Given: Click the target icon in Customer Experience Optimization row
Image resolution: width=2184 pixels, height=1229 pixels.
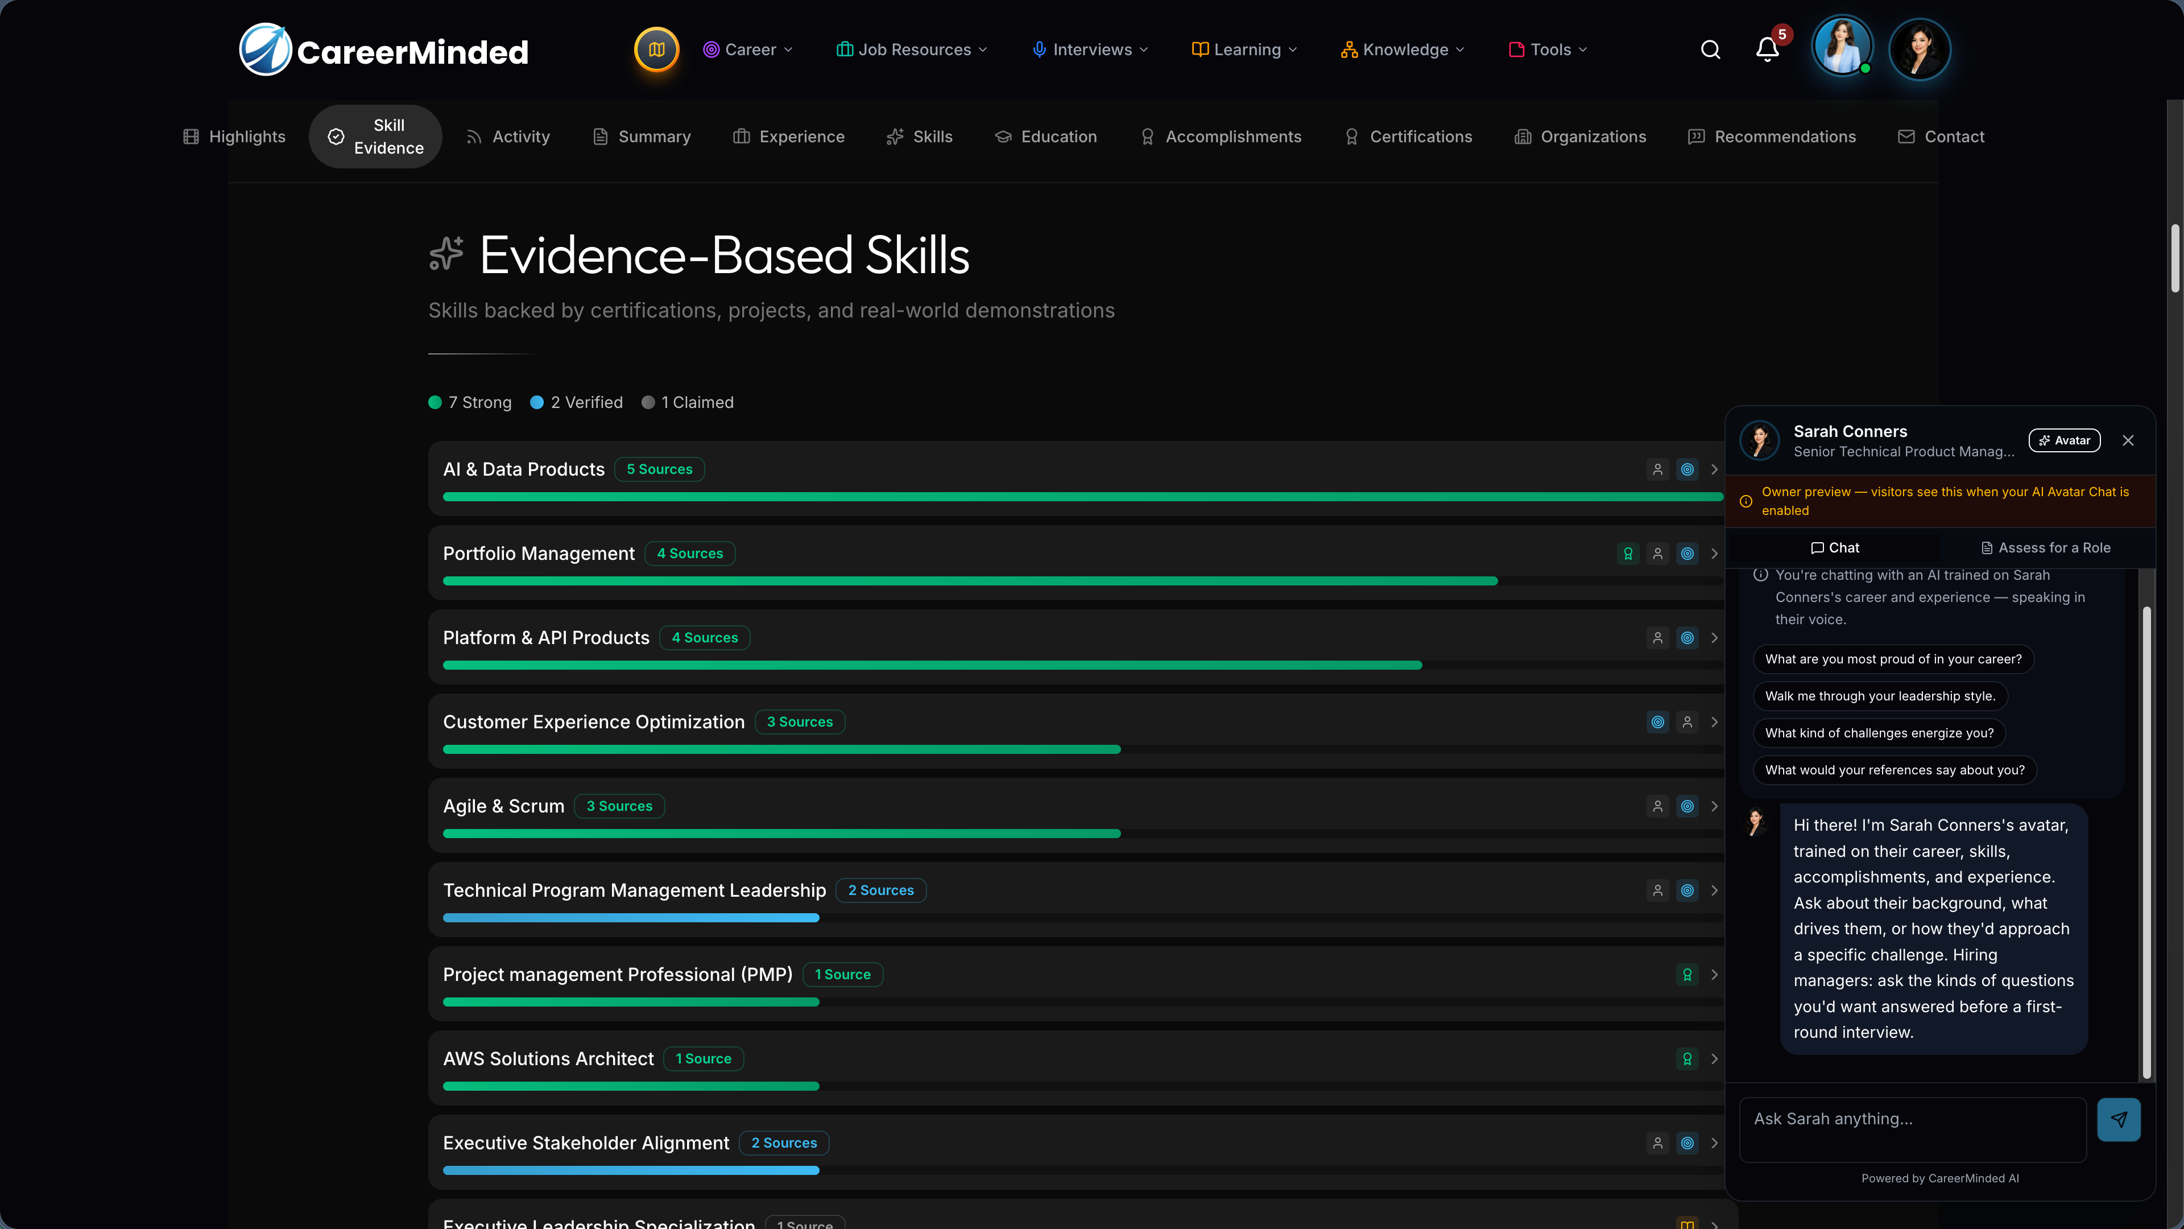Looking at the screenshot, I should point(1657,722).
